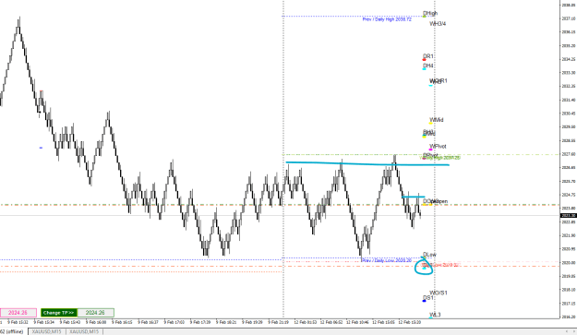Click the 9 Feb 21:19 time axis label
This screenshot has width=577, height=335.
click(x=278, y=322)
